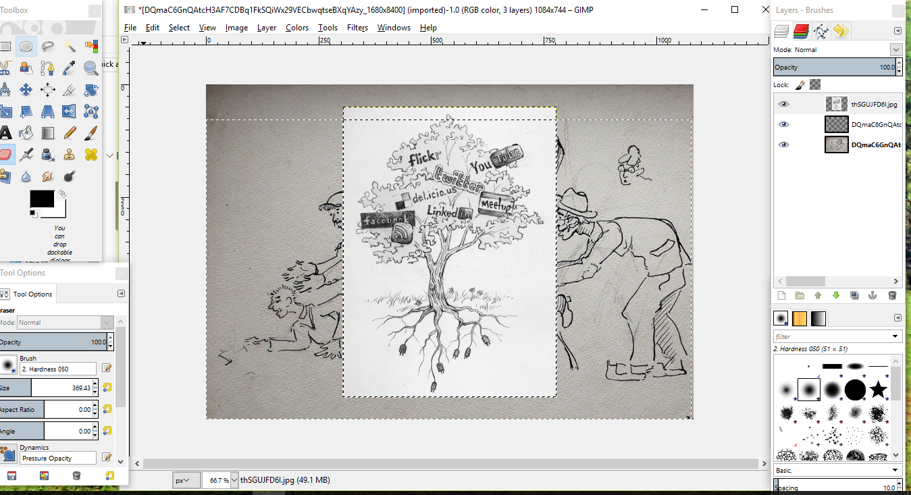Open the Layer menu

[267, 28]
